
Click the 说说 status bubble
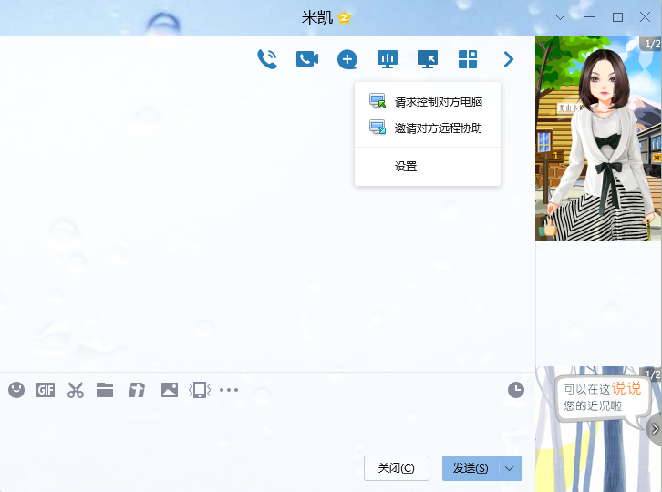(x=602, y=397)
